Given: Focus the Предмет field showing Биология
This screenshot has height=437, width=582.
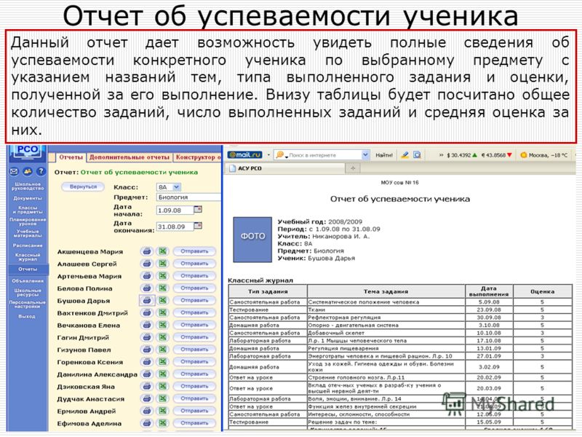Looking at the screenshot, I should 189,197.
